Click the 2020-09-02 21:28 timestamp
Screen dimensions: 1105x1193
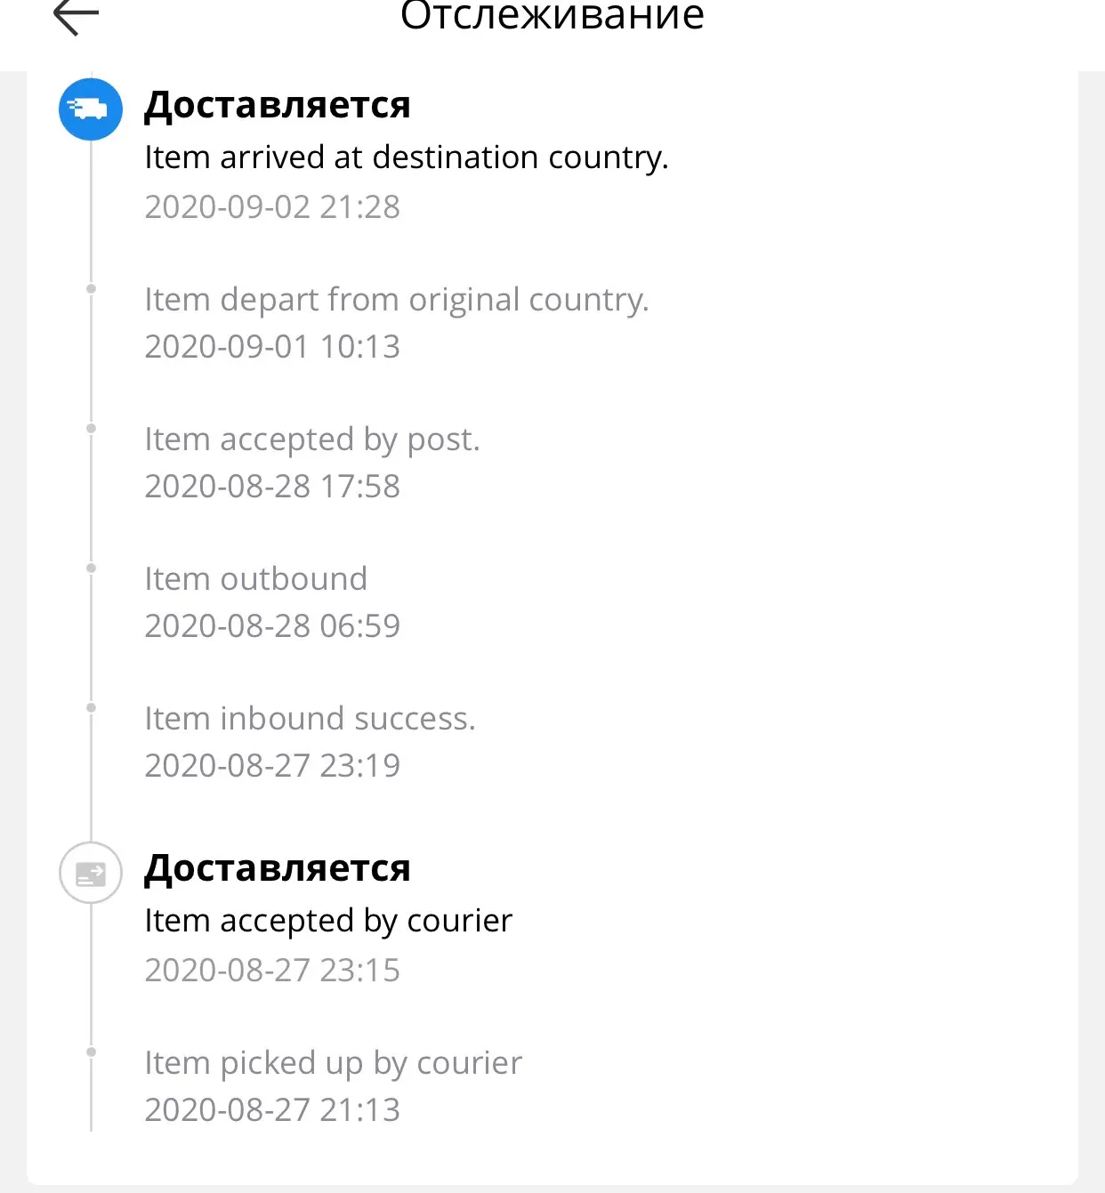click(x=272, y=207)
